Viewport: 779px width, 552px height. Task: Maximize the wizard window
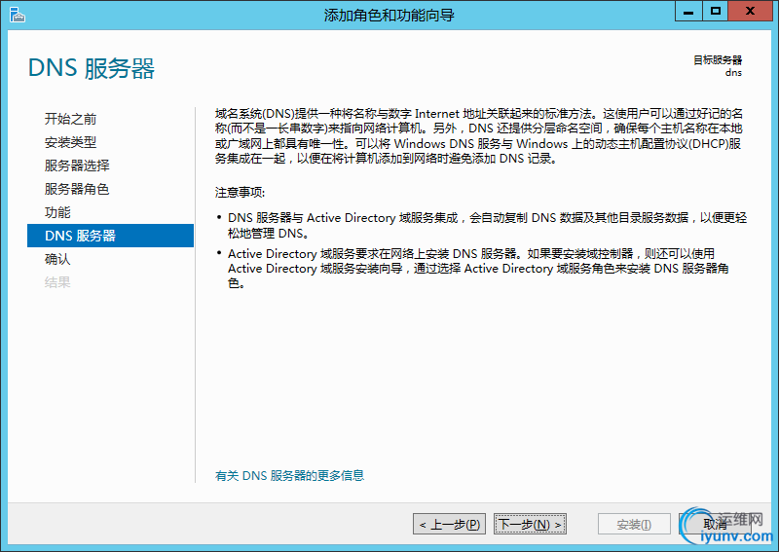(715, 12)
